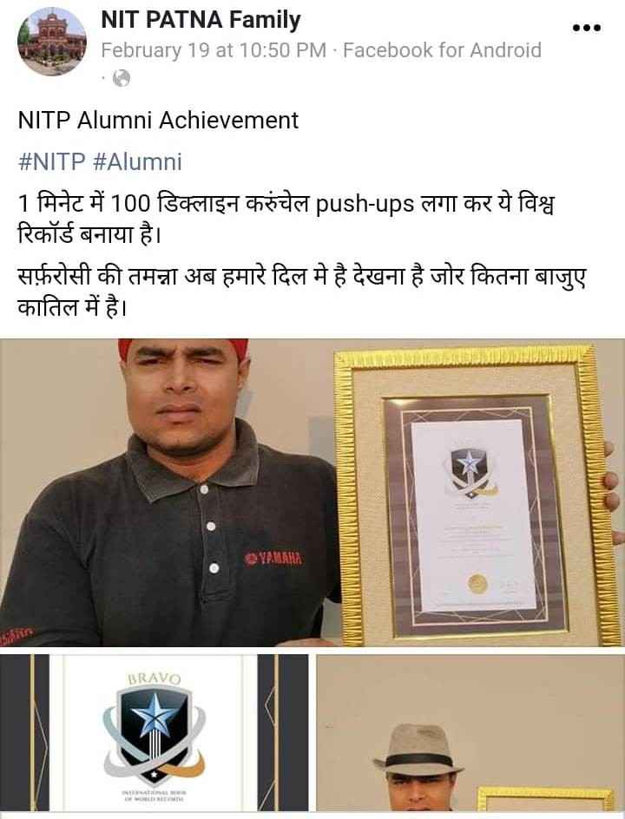The height and width of the screenshot is (819, 625).
Task: Tap the public globe privacy icon
Action: click(x=122, y=78)
